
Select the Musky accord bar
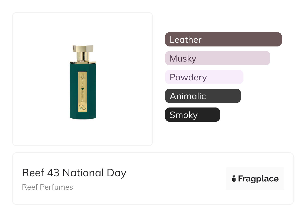(218, 58)
